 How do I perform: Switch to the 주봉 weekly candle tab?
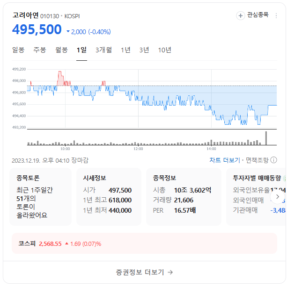tap(40, 50)
